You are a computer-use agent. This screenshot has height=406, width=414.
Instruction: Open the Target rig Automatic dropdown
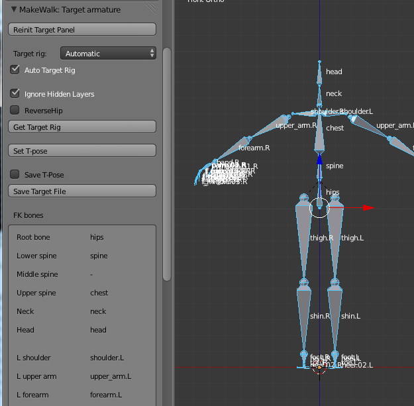pyautogui.click(x=108, y=54)
